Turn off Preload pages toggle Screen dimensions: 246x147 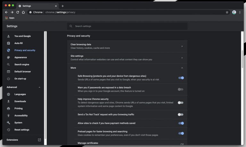click(181, 133)
